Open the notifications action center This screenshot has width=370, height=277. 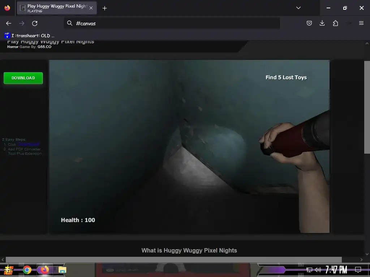358,270
